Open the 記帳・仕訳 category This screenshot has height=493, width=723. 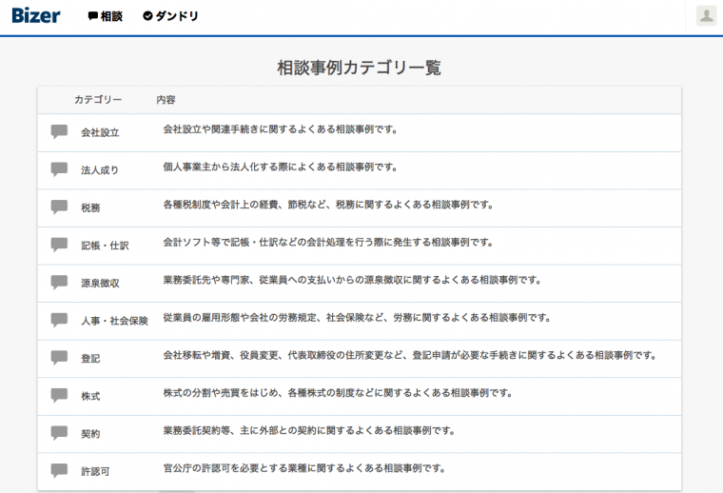click(x=106, y=246)
